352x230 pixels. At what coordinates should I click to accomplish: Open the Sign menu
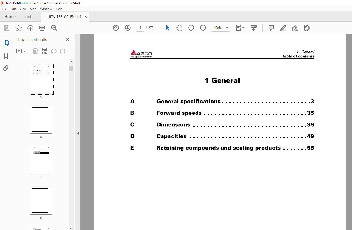click(33, 9)
